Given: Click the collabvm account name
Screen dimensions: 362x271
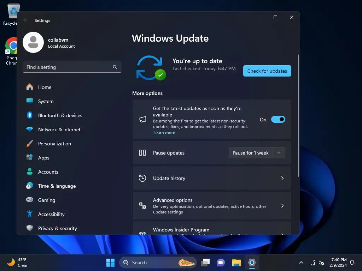Looking at the screenshot, I should (x=58, y=40).
